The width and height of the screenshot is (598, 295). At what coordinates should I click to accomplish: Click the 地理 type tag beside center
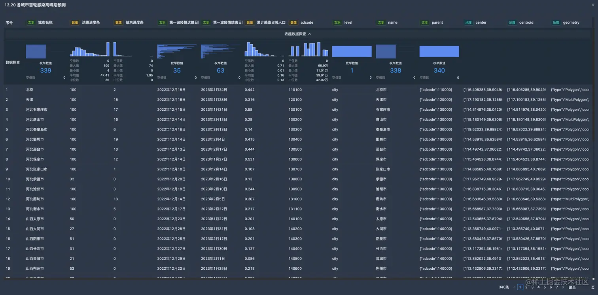click(468, 23)
